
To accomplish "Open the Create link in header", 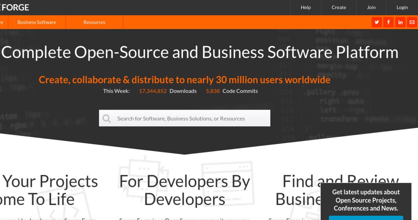I will pyautogui.click(x=339, y=7).
